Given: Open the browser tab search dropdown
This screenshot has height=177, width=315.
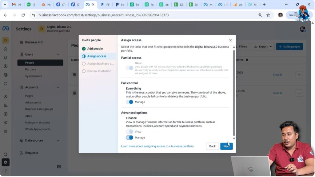Looking at the screenshot, I should 5,4.
